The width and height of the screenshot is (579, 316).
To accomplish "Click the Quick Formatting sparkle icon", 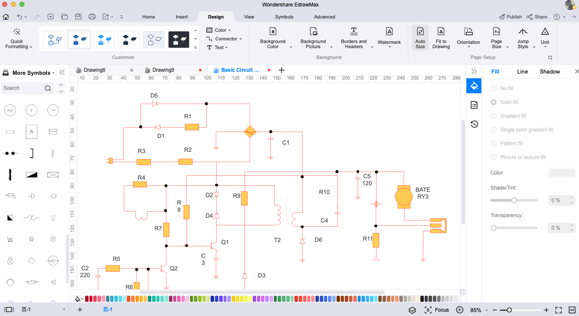I will click(17, 32).
